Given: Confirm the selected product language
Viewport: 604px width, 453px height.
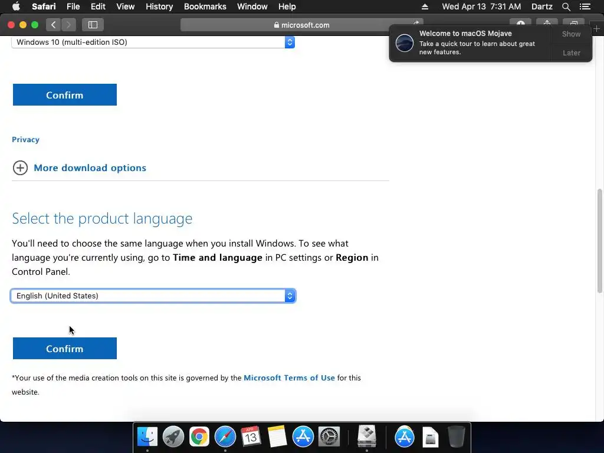Looking at the screenshot, I should click(x=65, y=349).
